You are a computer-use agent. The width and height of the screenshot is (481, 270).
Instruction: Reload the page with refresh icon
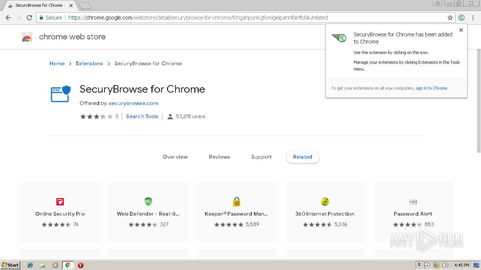coord(29,18)
